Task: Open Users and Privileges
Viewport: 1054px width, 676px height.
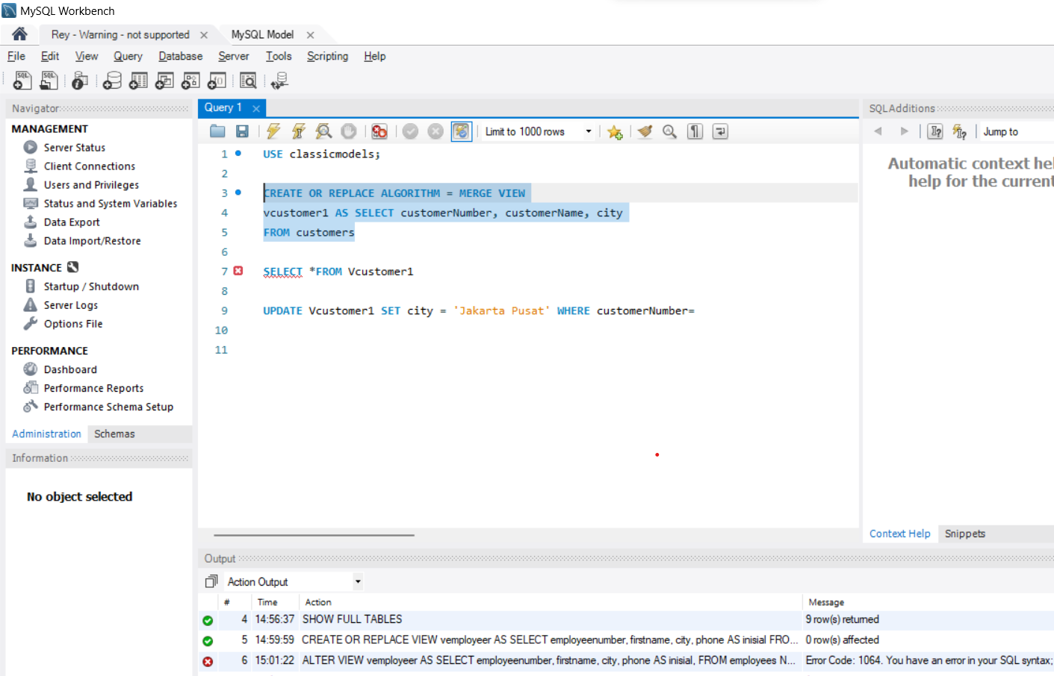Action: point(91,185)
